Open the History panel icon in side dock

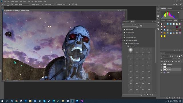(158, 9)
